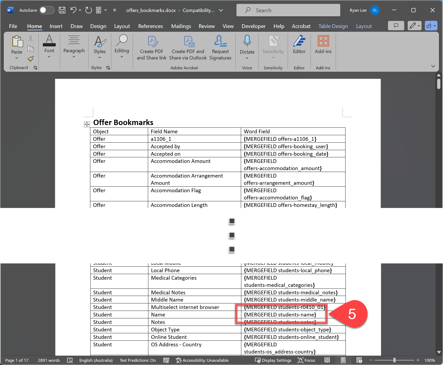443x365 pixels.
Task: Click the Save icon in title bar
Action: (x=62, y=10)
